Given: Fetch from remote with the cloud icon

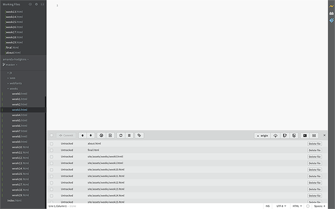Looking at the screenshot, I should [275, 135].
